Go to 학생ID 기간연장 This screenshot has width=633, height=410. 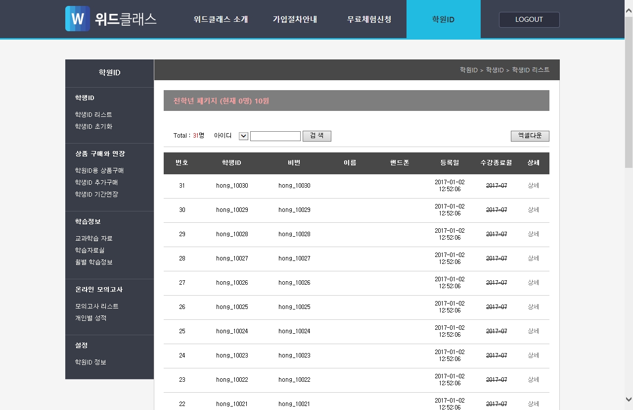pyautogui.click(x=96, y=194)
